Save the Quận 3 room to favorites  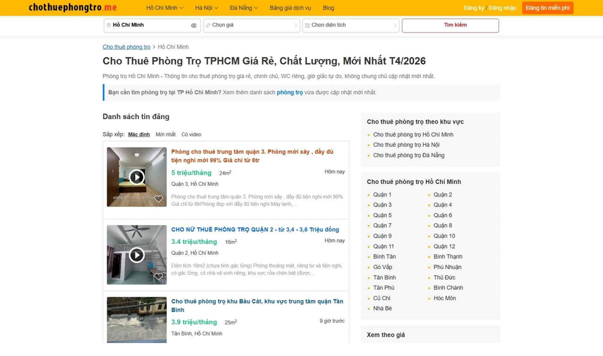(159, 199)
